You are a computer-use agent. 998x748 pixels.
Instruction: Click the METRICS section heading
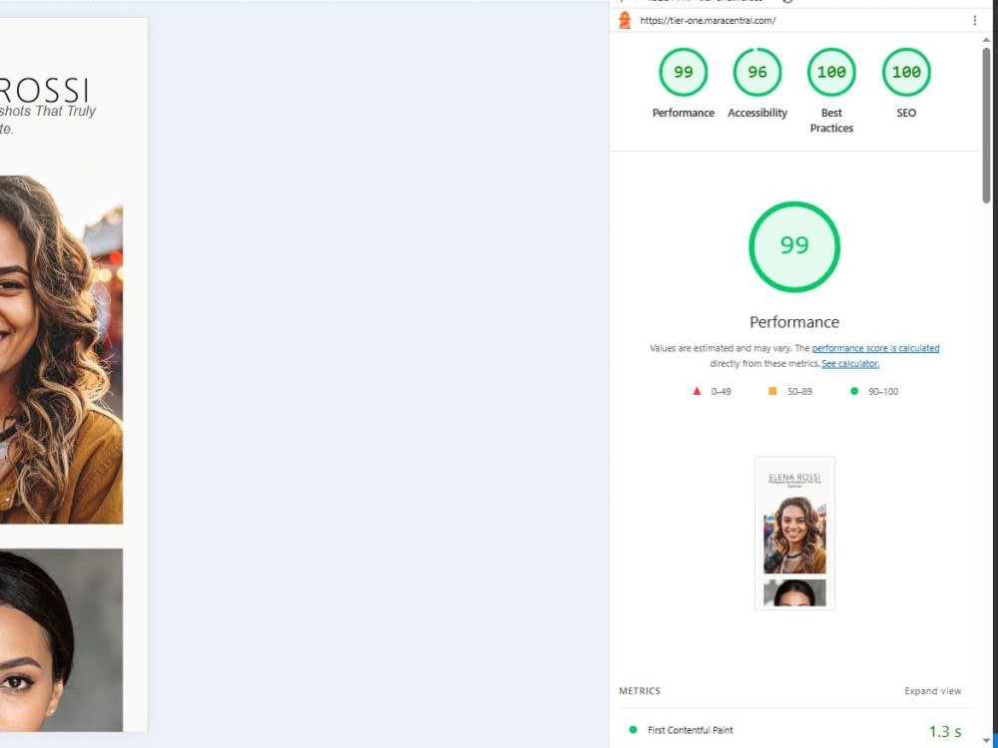640,691
